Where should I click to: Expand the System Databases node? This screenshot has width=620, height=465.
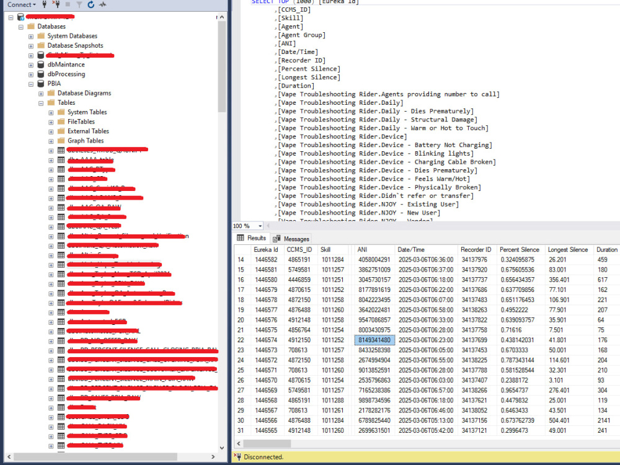31,37
